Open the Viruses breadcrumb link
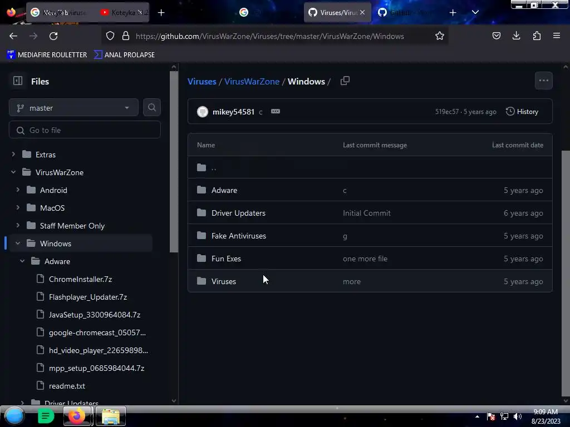Viewport: 570px width, 427px height. 202,81
